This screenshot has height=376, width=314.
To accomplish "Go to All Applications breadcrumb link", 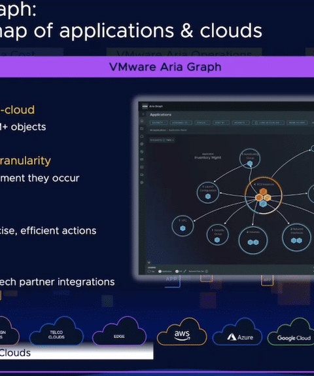I will tap(158, 130).
